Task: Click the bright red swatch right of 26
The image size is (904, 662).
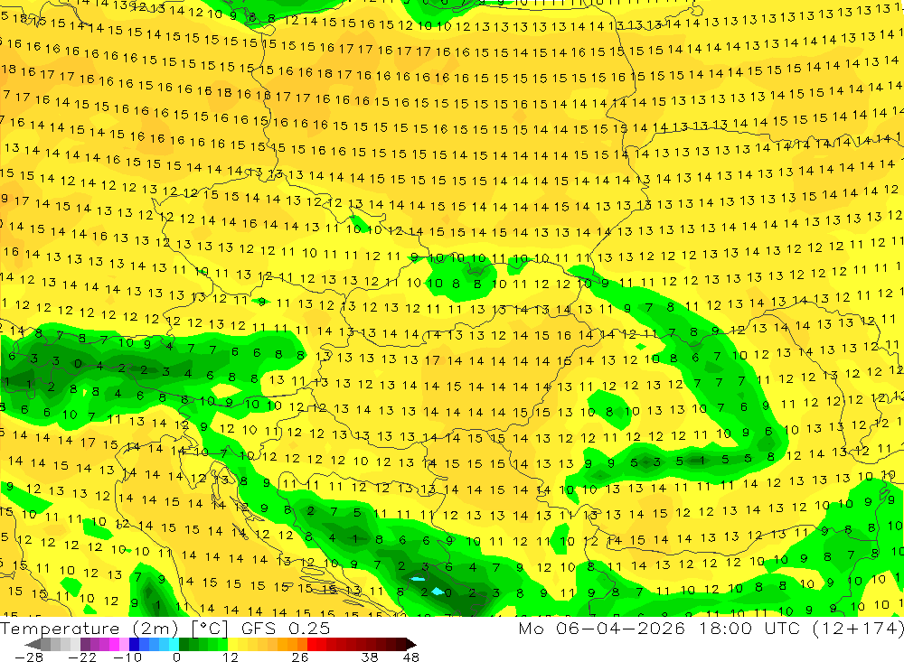Action: [x=312, y=644]
